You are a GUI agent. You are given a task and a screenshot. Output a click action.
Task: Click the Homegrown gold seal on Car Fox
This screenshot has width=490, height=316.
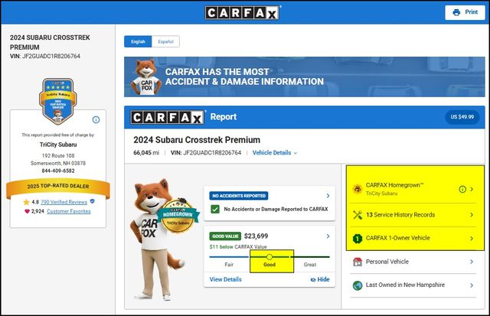(x=178, y=216)
